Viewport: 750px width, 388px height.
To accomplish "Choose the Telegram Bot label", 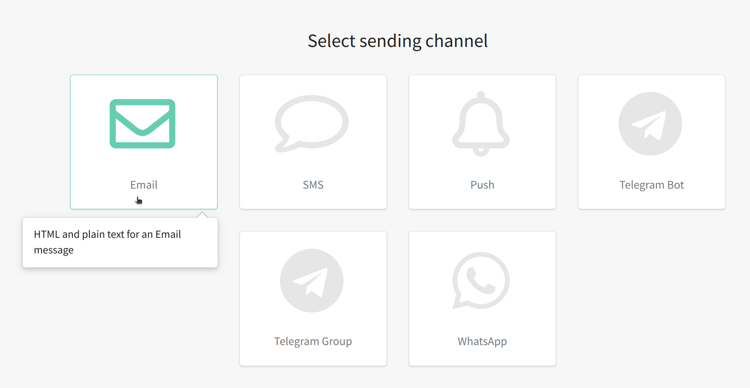I will click(x=652, y=185).
